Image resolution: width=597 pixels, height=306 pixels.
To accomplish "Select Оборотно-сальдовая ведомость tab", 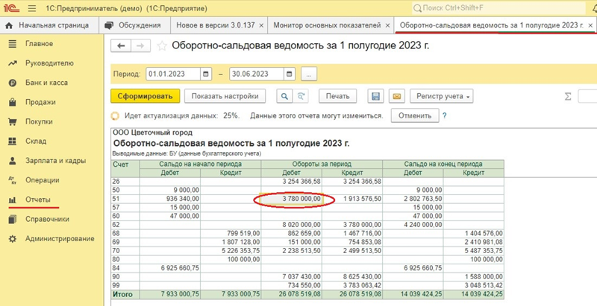I will 495,25.
